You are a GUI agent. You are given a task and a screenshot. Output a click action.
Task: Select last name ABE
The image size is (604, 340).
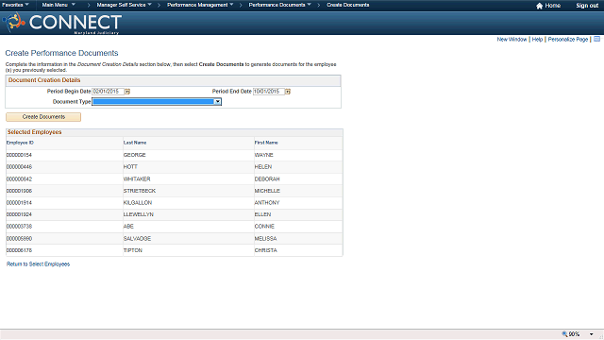coord(128,227)
